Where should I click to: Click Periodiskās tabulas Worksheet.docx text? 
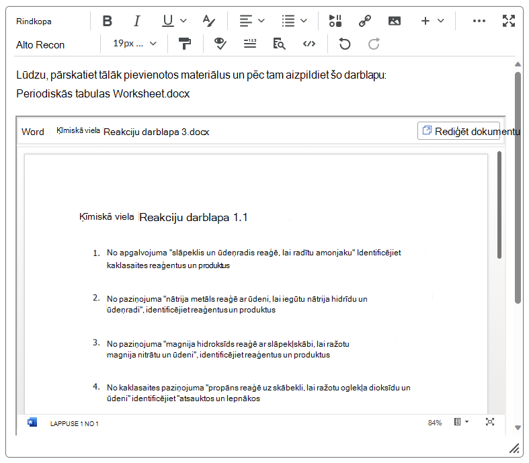point(103,93)
